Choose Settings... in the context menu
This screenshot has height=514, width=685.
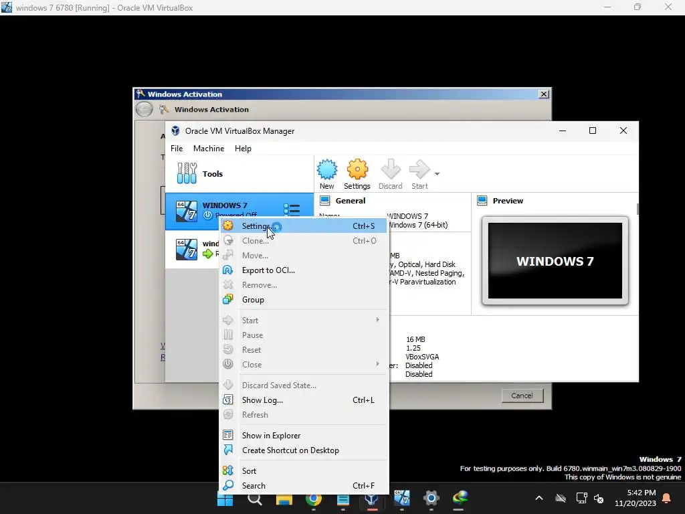pyautogui.click(x=303, y=226)
